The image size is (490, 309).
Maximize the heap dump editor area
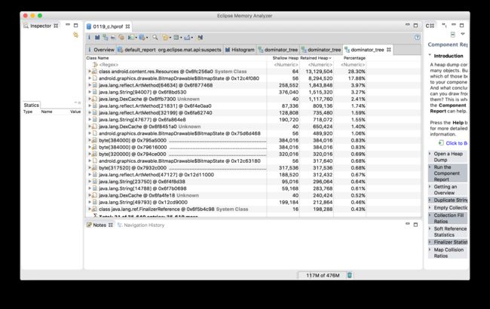pyautogui.click(x=415, y=26)
